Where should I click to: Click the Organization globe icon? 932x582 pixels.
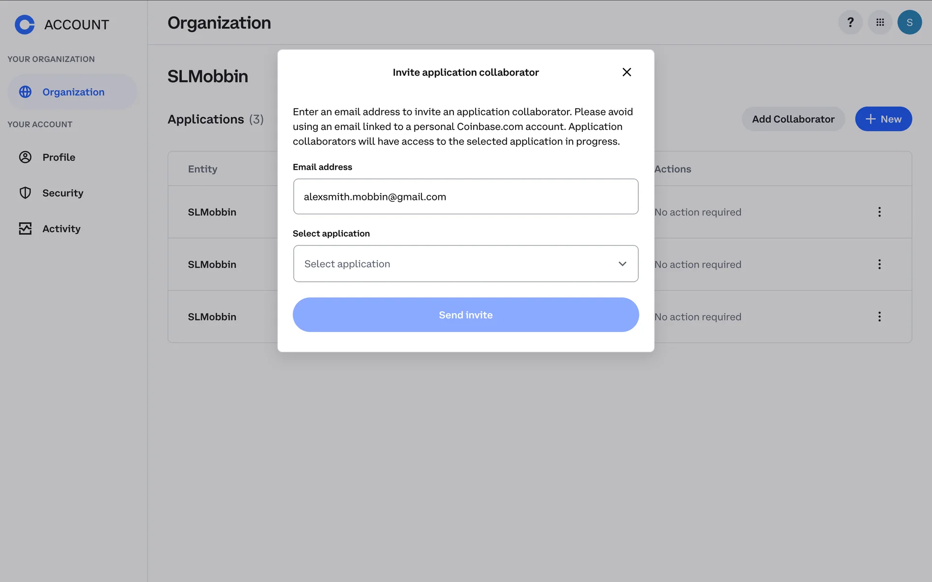pyautogui.click(x=25, y=92)
